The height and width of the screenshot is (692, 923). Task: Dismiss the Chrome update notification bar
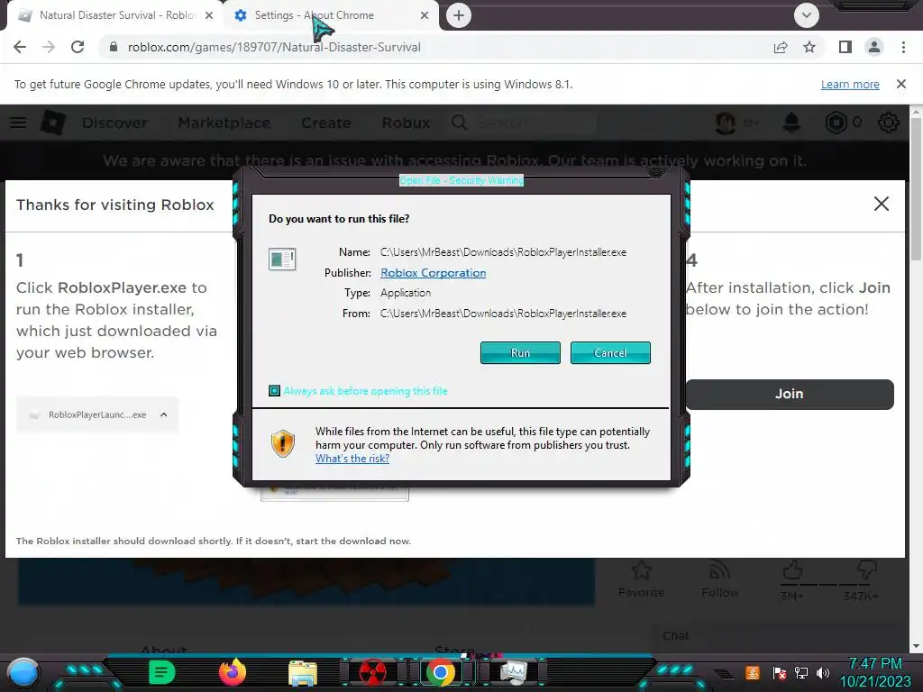pos(901,84)
